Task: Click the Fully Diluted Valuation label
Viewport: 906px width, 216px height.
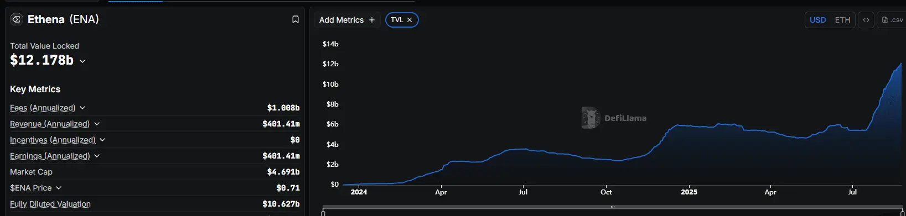Action: [x=50, y=204]
